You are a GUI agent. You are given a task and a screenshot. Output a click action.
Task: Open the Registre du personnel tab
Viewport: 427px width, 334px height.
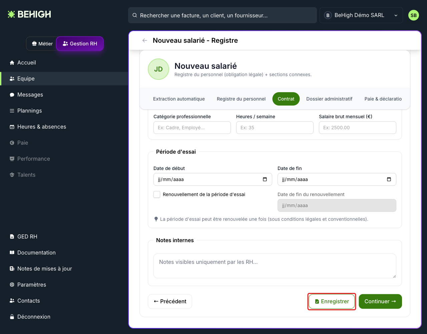tap(241, 99)
